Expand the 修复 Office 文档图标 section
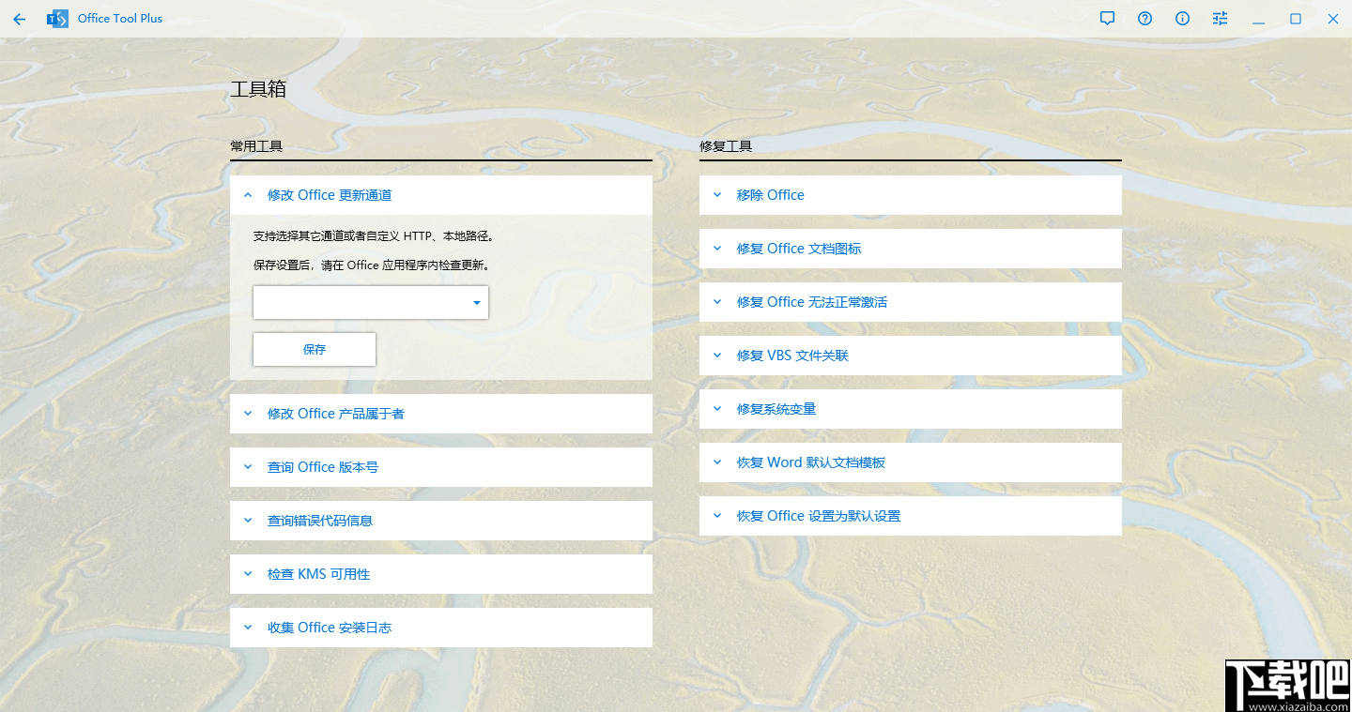This screenshot has width=1352, height=712. click(x=717, y=248)
